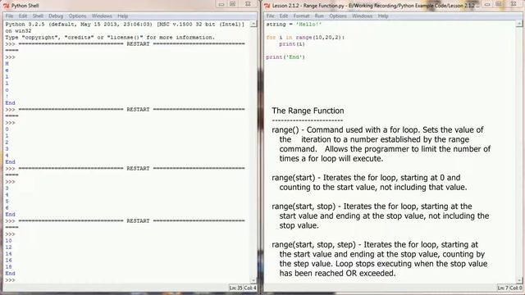Minimize the Python Shell window
The height and width of the screenshot is (295, 525).
tap(221, 4)
